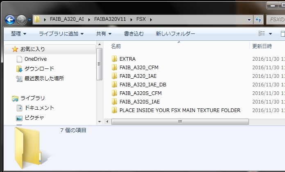Click FAIB_A320_IAE folder icon
Screen dimensions: 285x172
tap(114, 76)
